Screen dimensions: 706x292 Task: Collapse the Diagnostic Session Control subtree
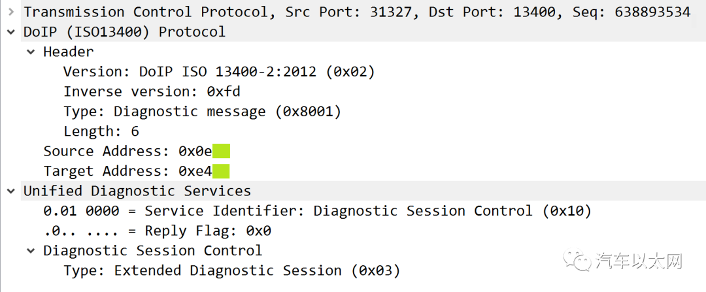point(31,250)
